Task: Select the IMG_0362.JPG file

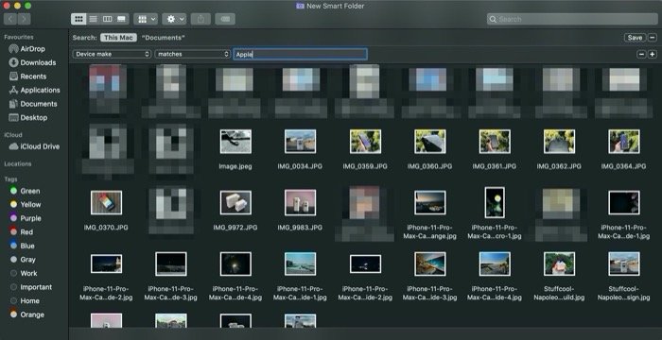Action: click(559, 142)
